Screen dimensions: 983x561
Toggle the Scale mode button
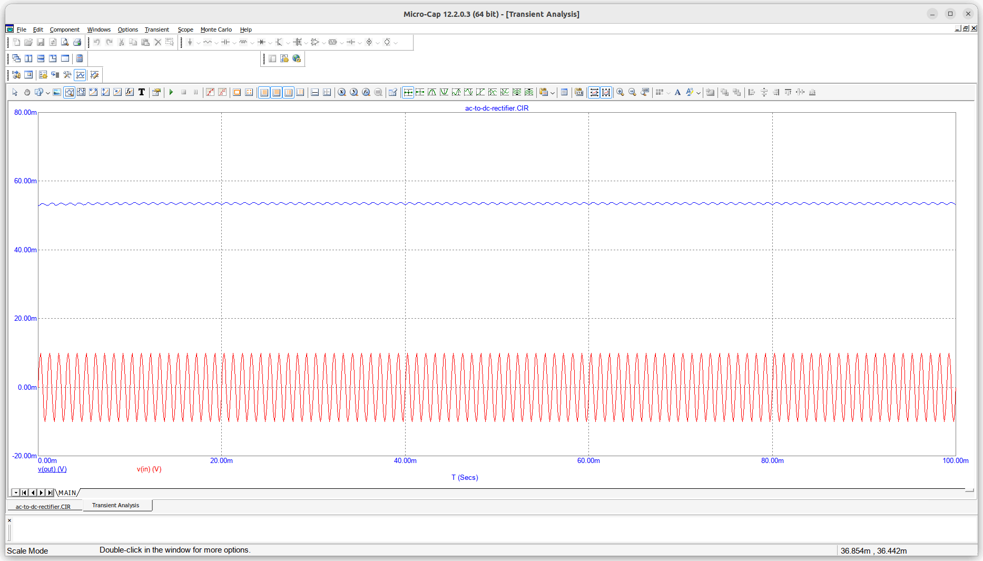tap(69, 92)
